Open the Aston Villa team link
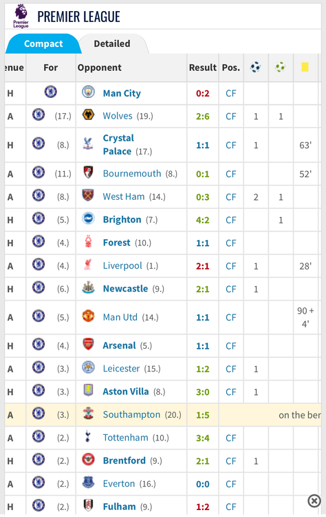 point(126,392)
